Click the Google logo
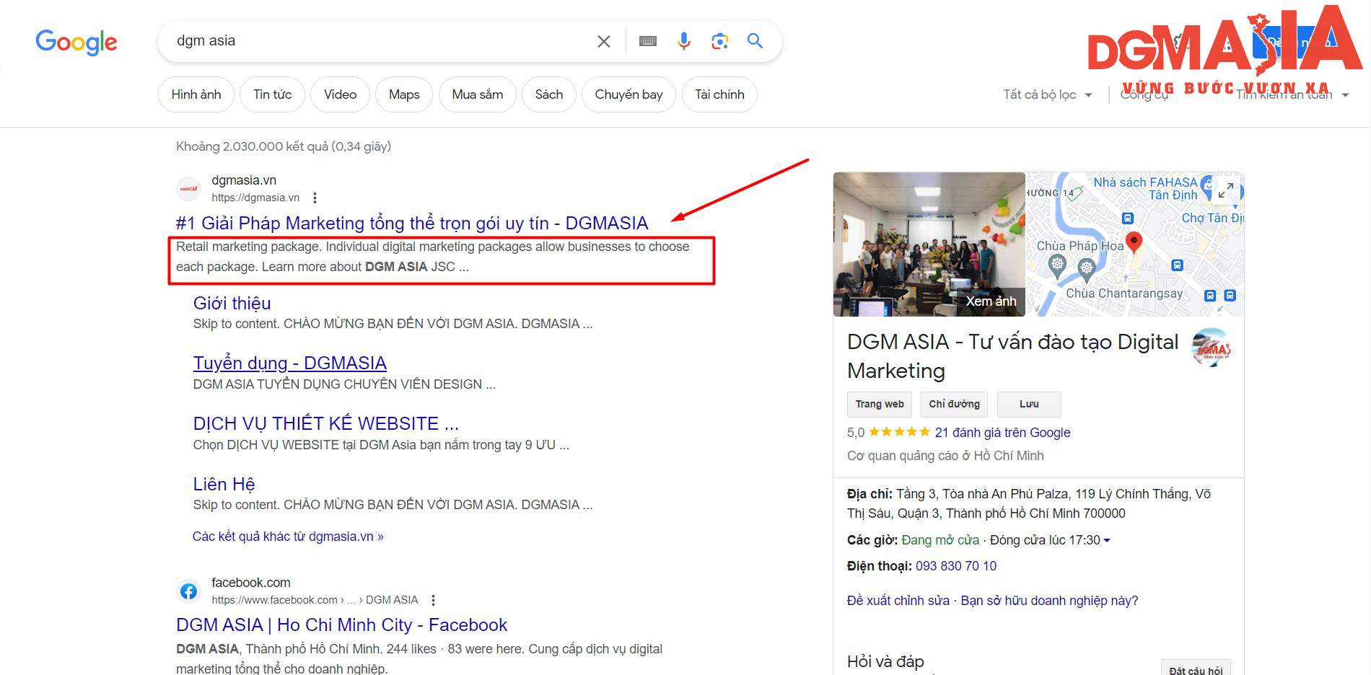Viewport: 1371px width, 675px height. tap(76, 42)
